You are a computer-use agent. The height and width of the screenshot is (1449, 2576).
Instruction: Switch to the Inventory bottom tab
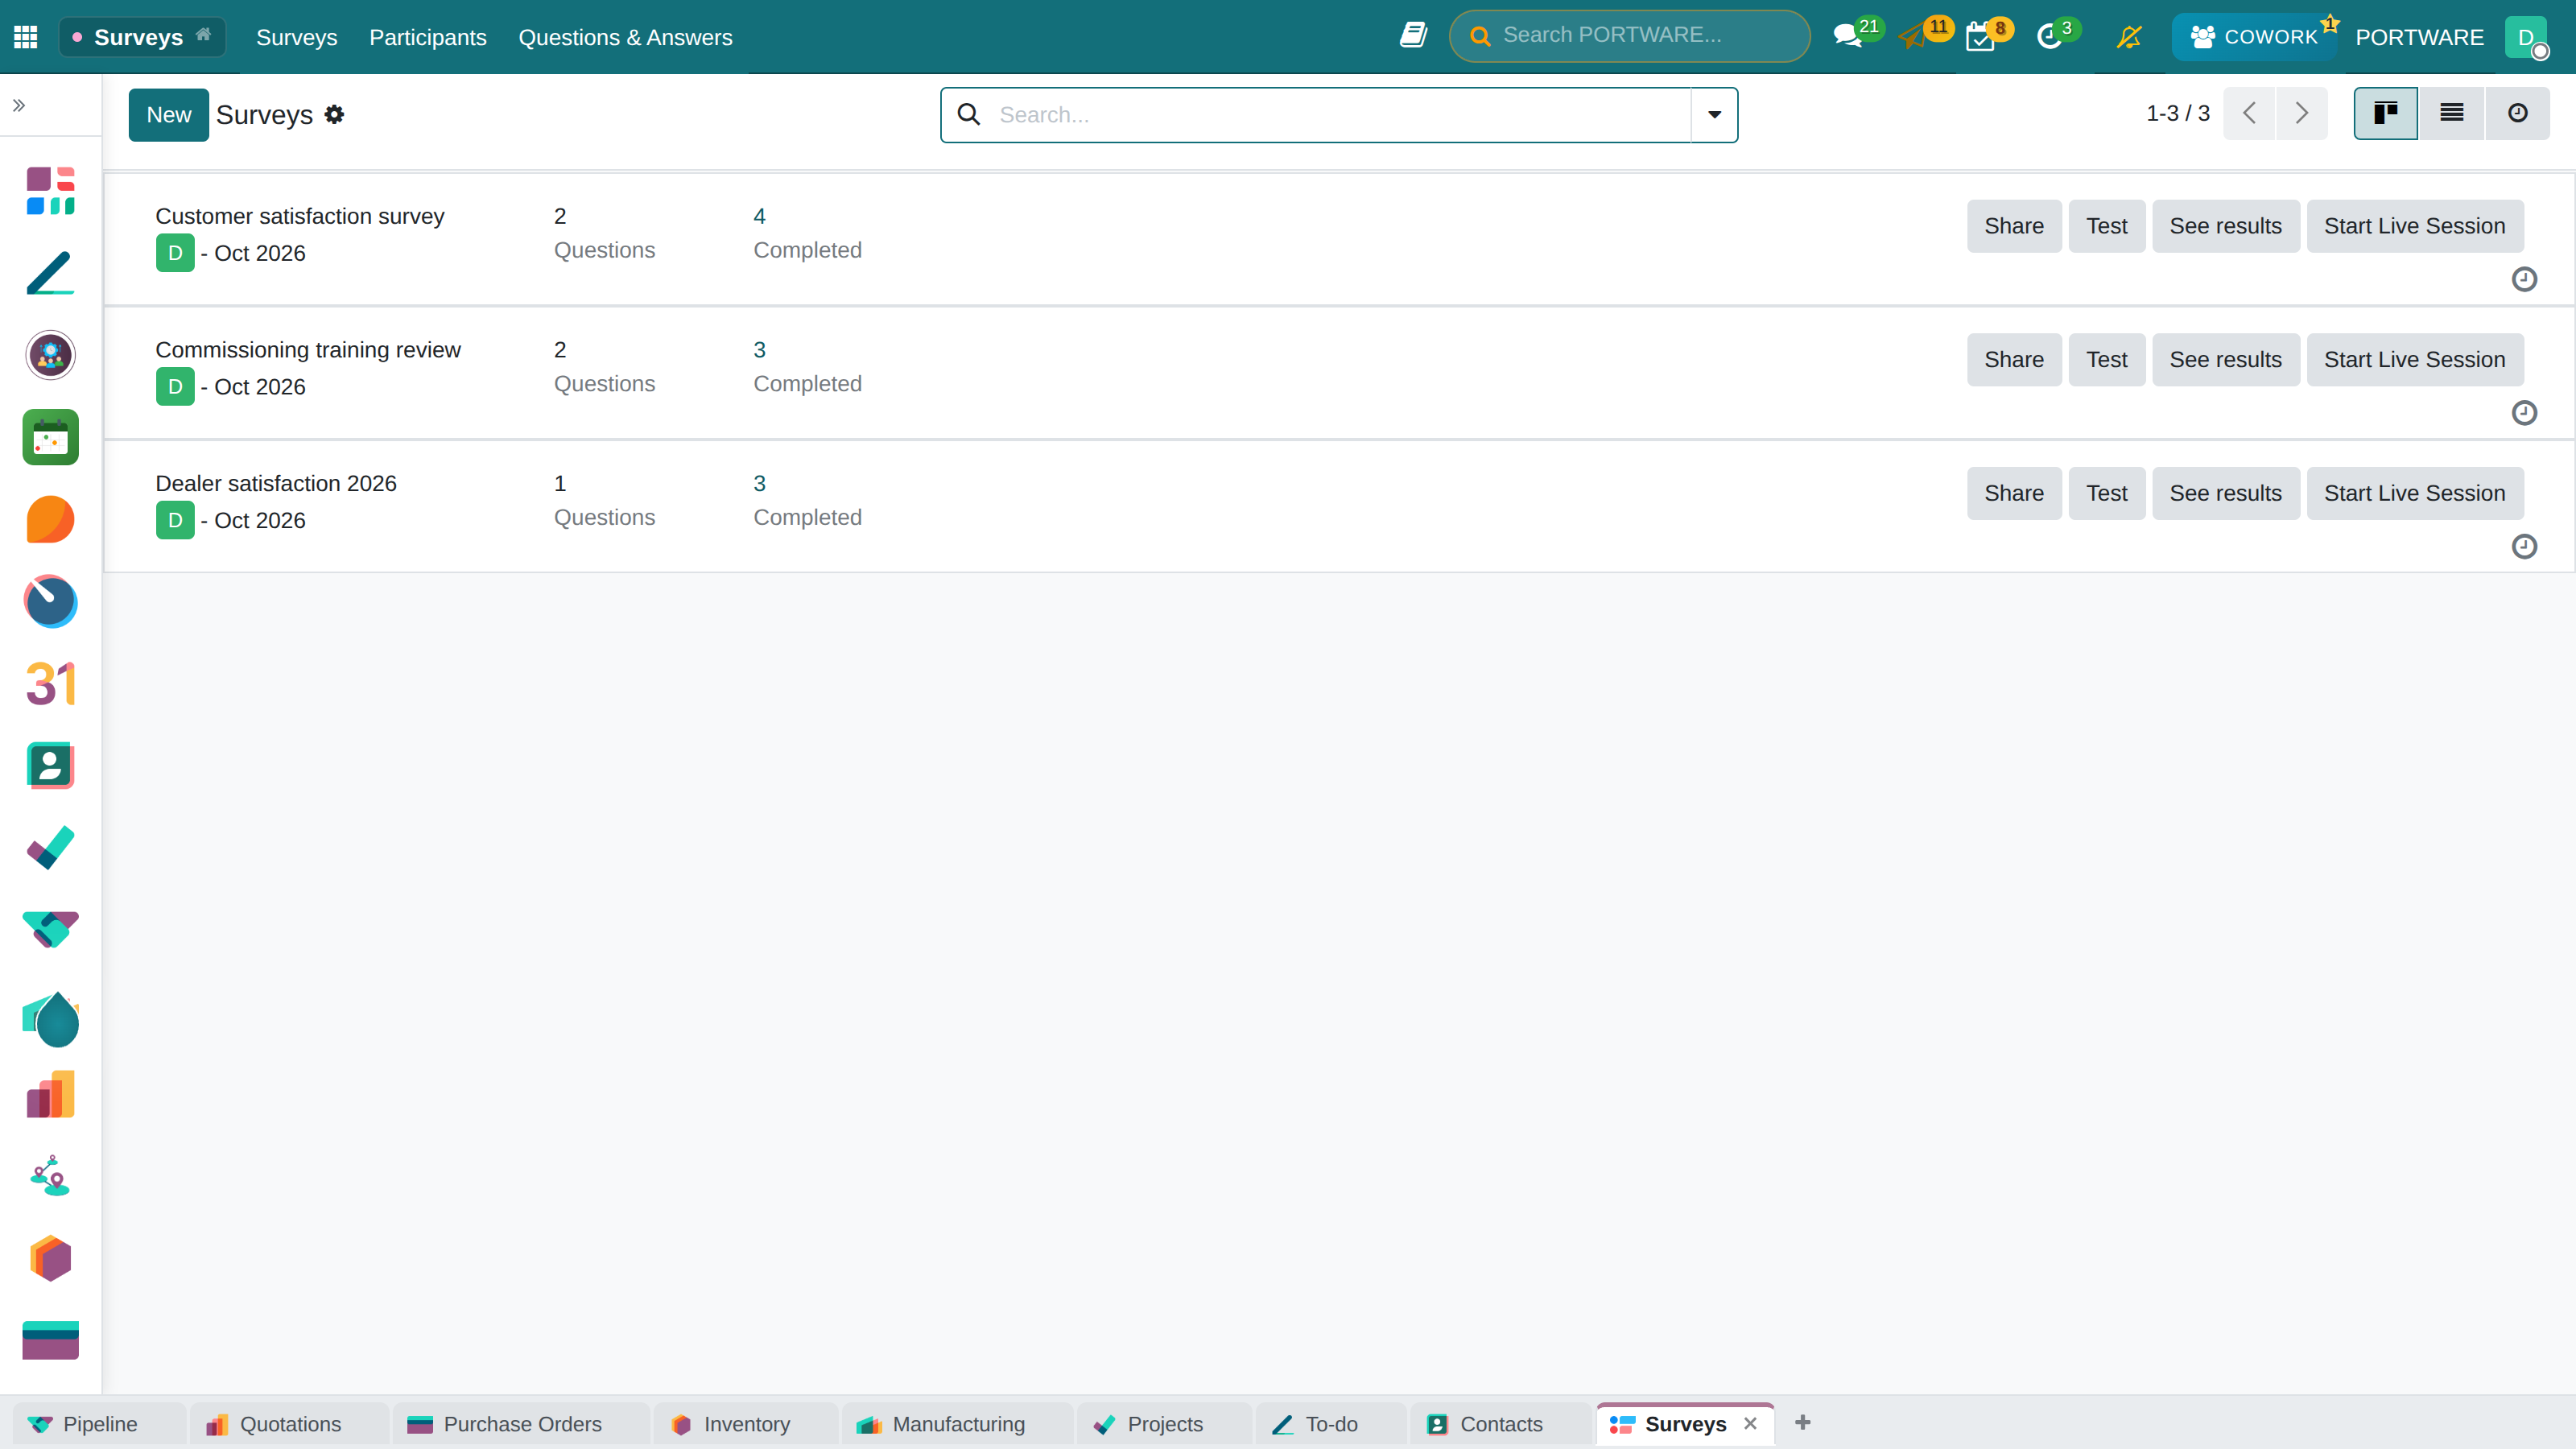(745, 1424)
